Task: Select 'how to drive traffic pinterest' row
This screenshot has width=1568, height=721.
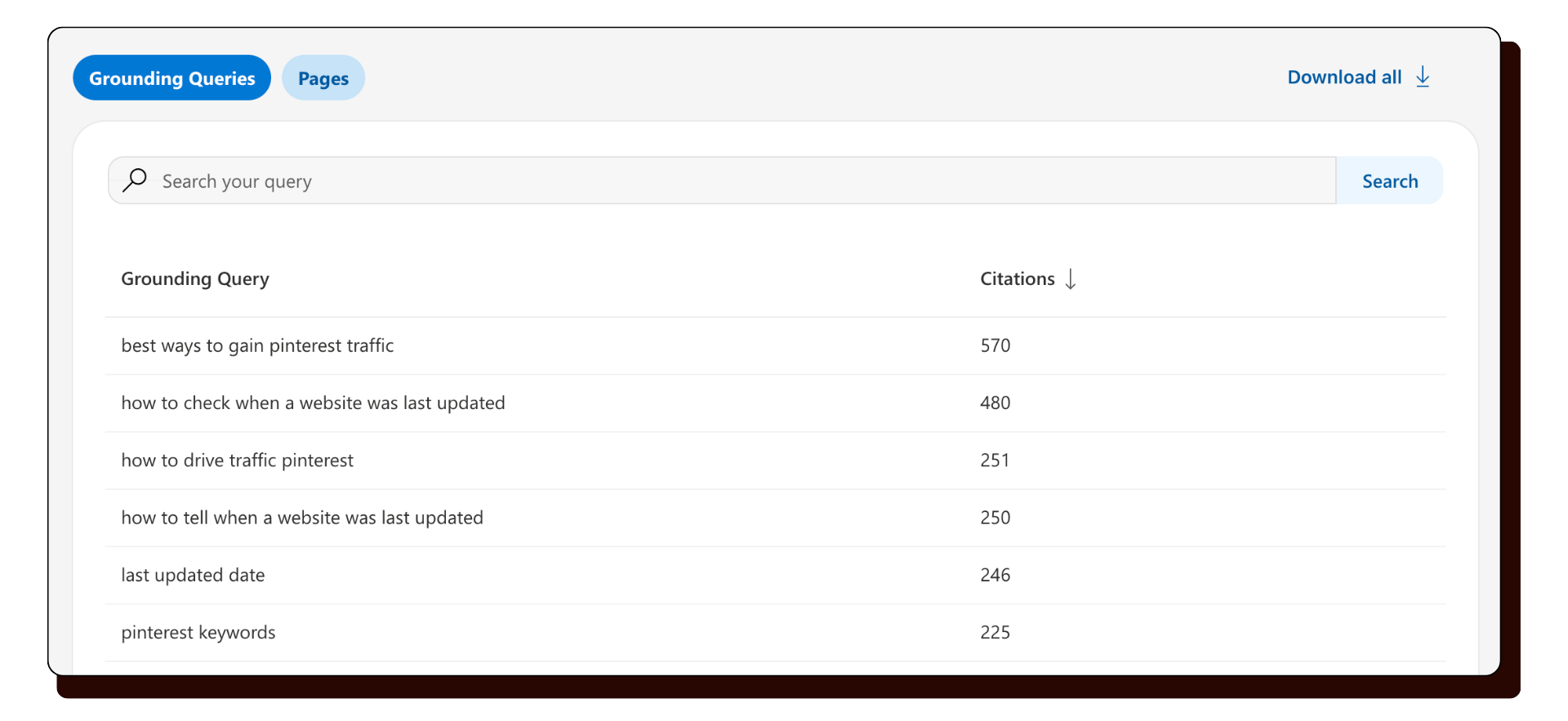Action: tap(237, 460)
